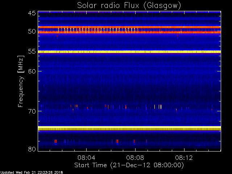The height and width of the screenshot is (174, 232).
Task: Click the 60 MHz frequency axis label
Action: click(32, 71)
